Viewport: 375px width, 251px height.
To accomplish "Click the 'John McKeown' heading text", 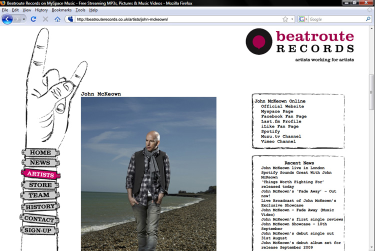I will pos(101,94).
